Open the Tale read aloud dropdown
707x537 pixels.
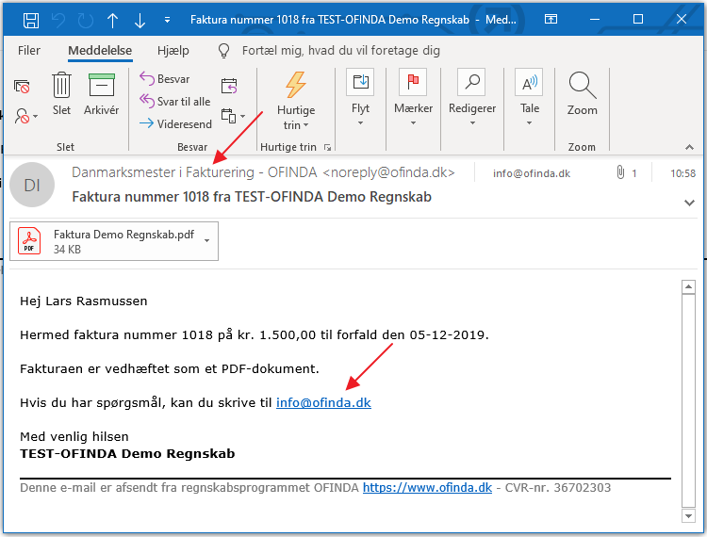(x=530, y=97)
